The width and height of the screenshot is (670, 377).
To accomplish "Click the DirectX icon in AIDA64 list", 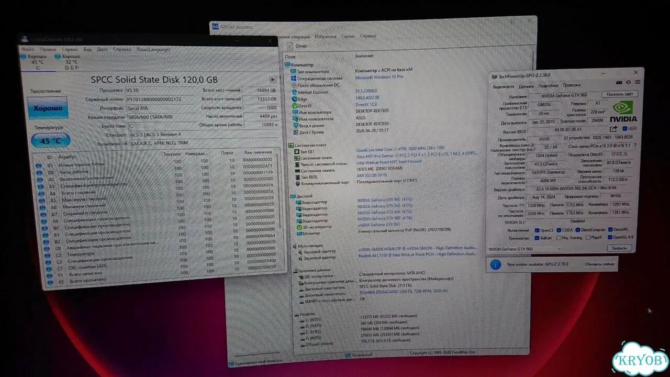I will [295, 106].
